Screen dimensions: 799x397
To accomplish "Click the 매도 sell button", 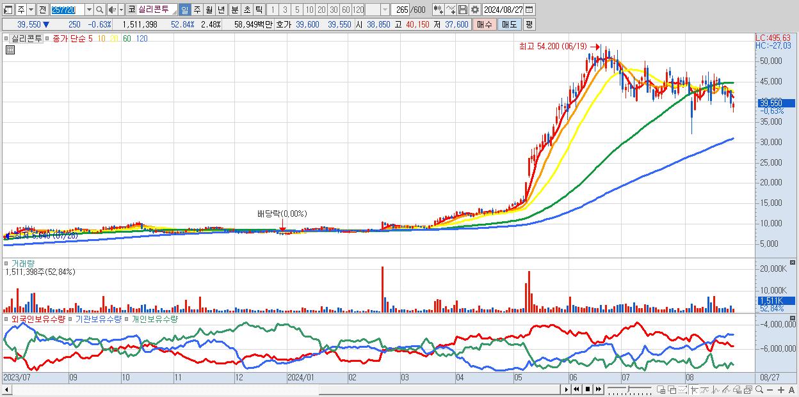I will (509, 24).
